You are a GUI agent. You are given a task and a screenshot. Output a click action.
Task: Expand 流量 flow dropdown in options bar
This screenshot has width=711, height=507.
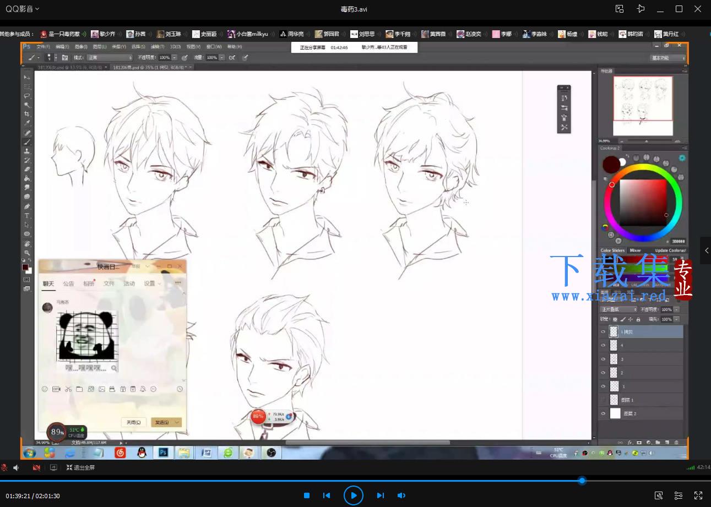222,57
